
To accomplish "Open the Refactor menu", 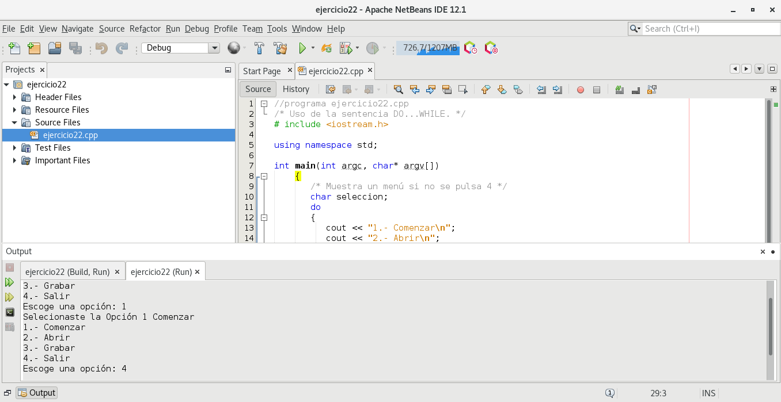I will click(145, 29).
